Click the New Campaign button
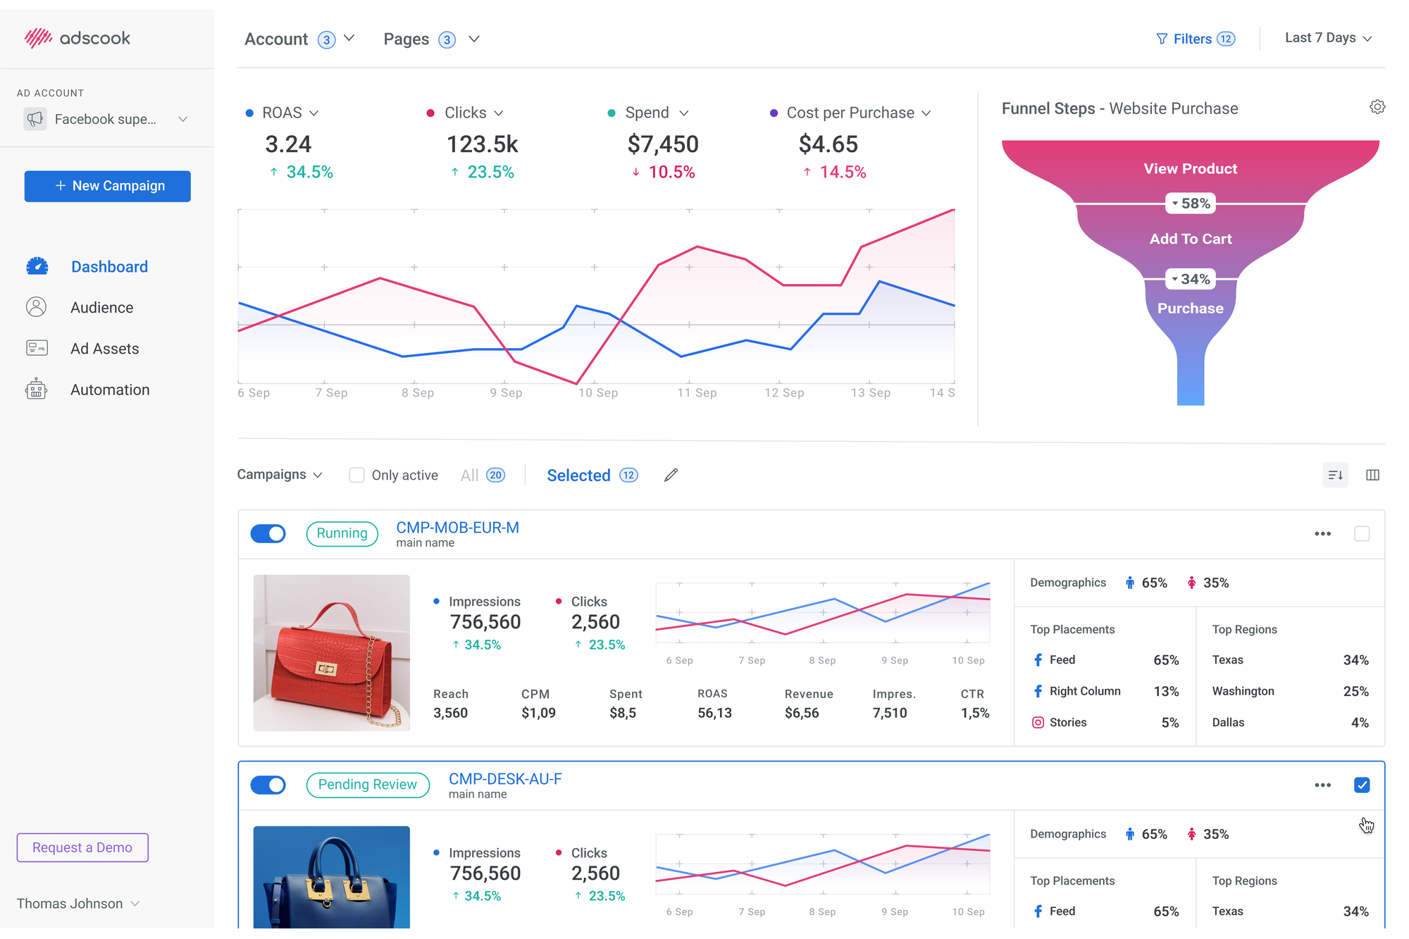Screen dimensions: 1409x939 (x=108, y=187)
